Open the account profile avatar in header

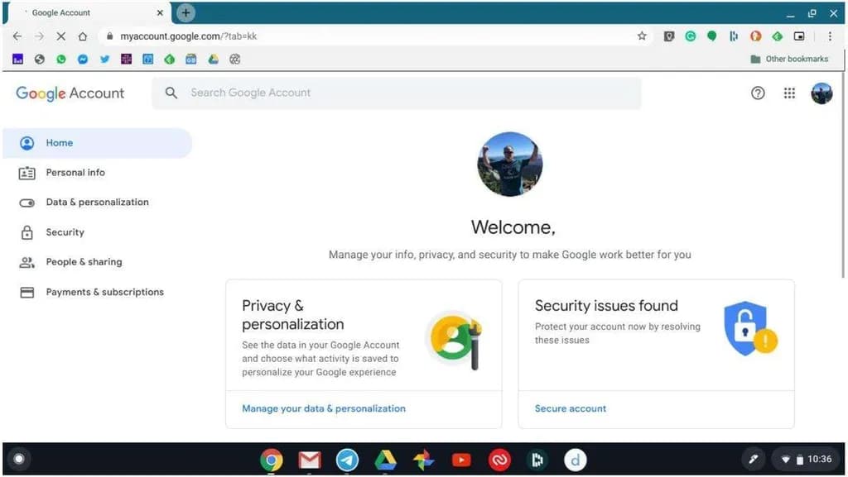[821, 93]
